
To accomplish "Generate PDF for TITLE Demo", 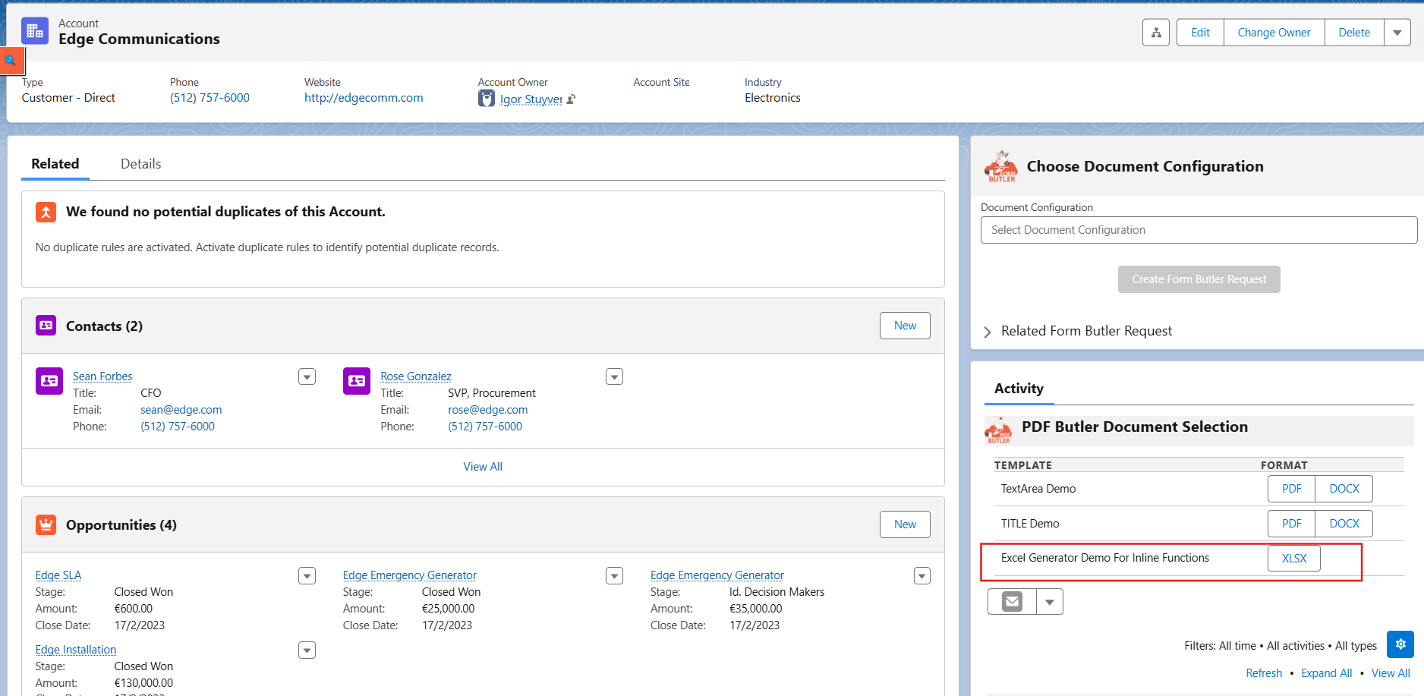I will pyautogui.click(x=1291, y=524).
